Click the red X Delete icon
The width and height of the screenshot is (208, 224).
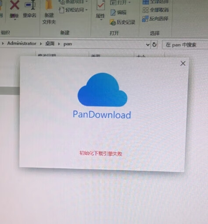coord(14,5)
